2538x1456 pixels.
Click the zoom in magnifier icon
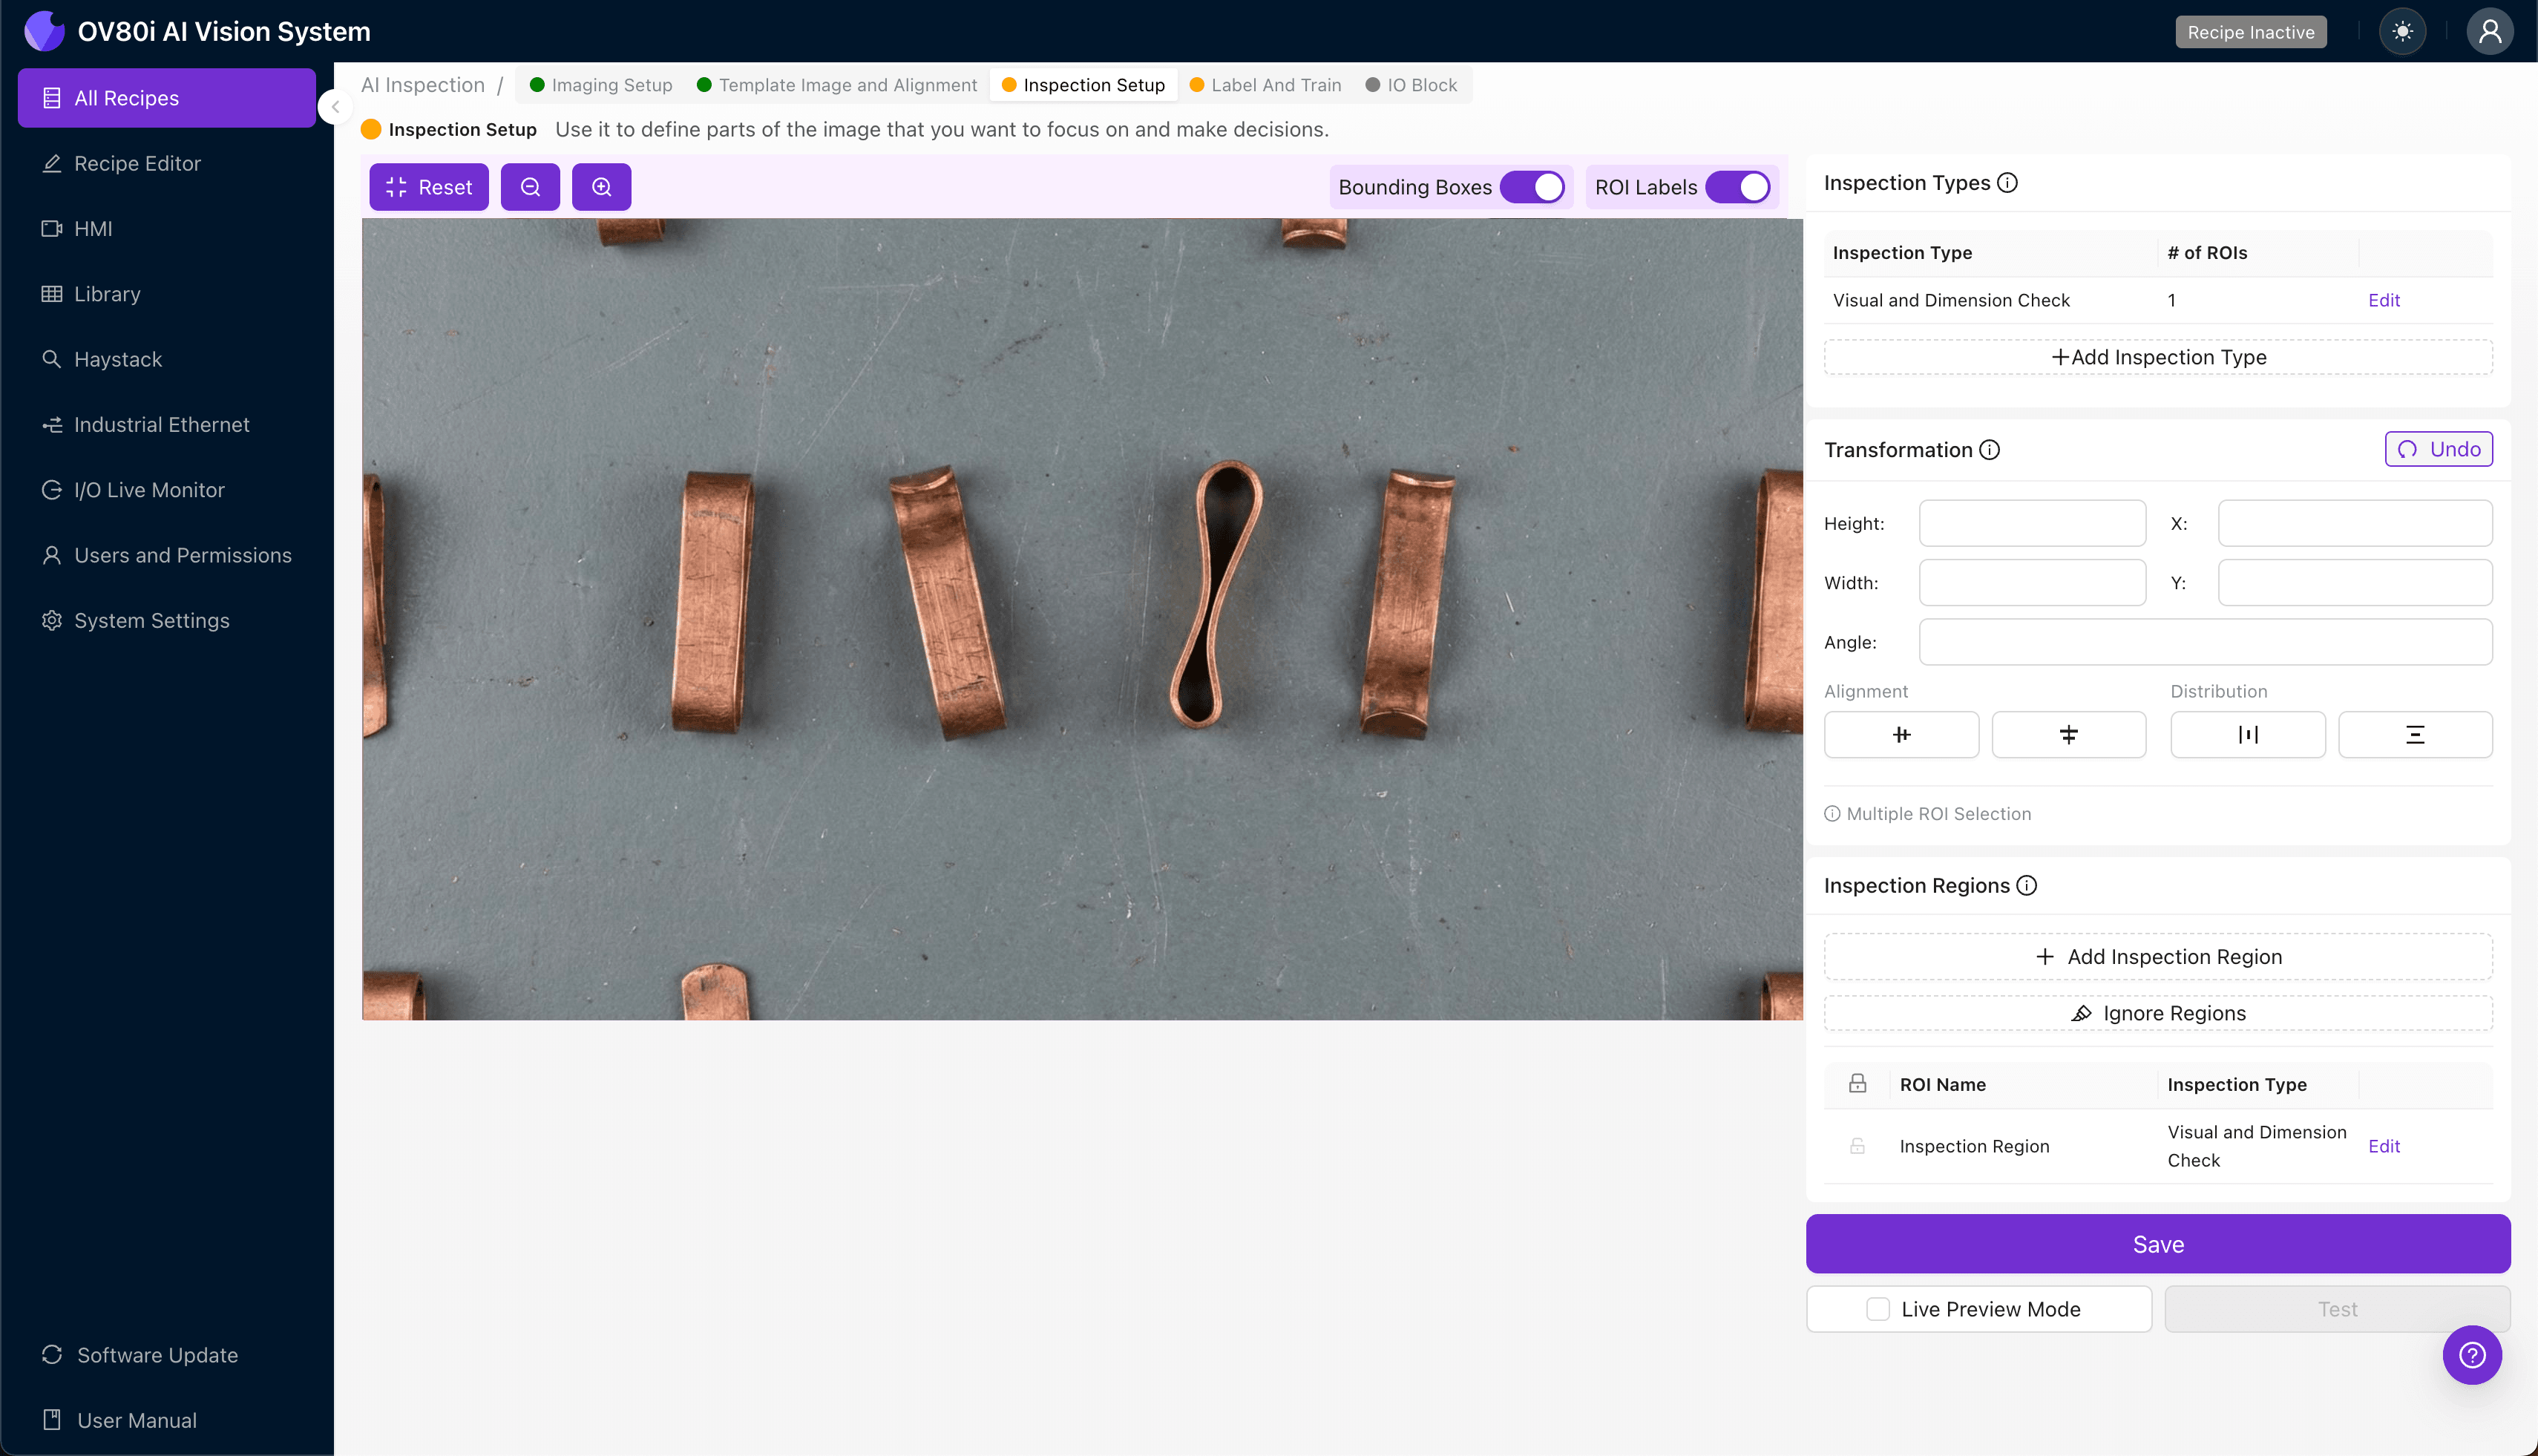point(601,187)
